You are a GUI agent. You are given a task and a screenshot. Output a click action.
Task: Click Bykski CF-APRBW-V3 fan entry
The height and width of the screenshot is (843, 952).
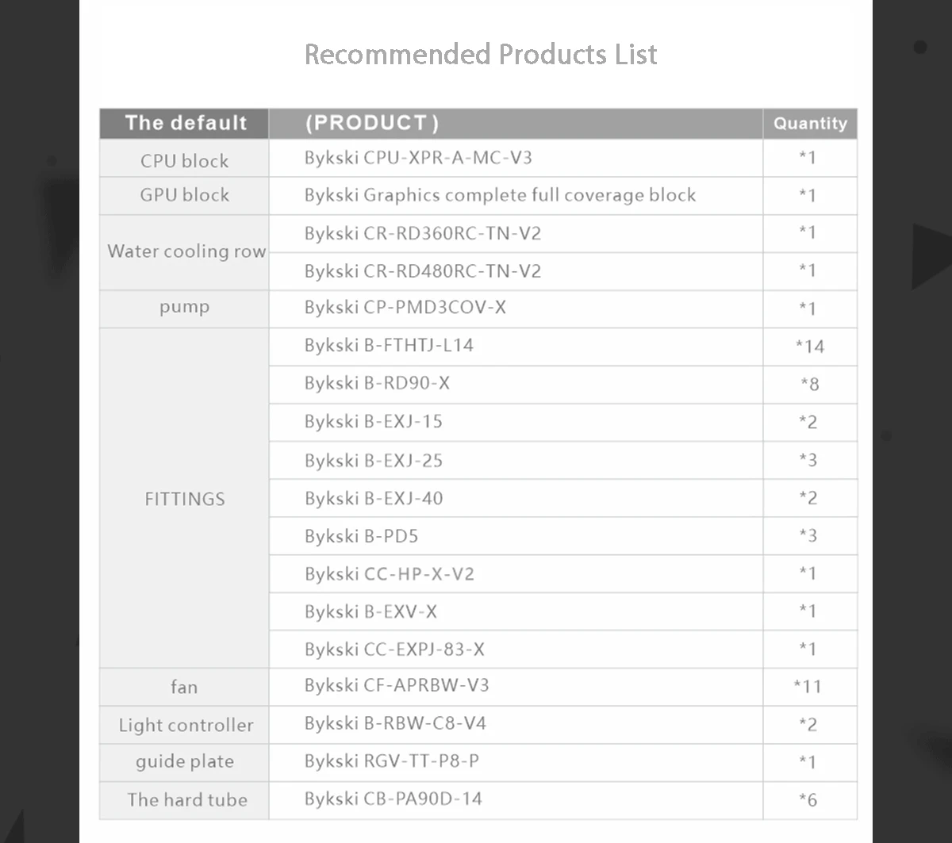pos(397,685)
